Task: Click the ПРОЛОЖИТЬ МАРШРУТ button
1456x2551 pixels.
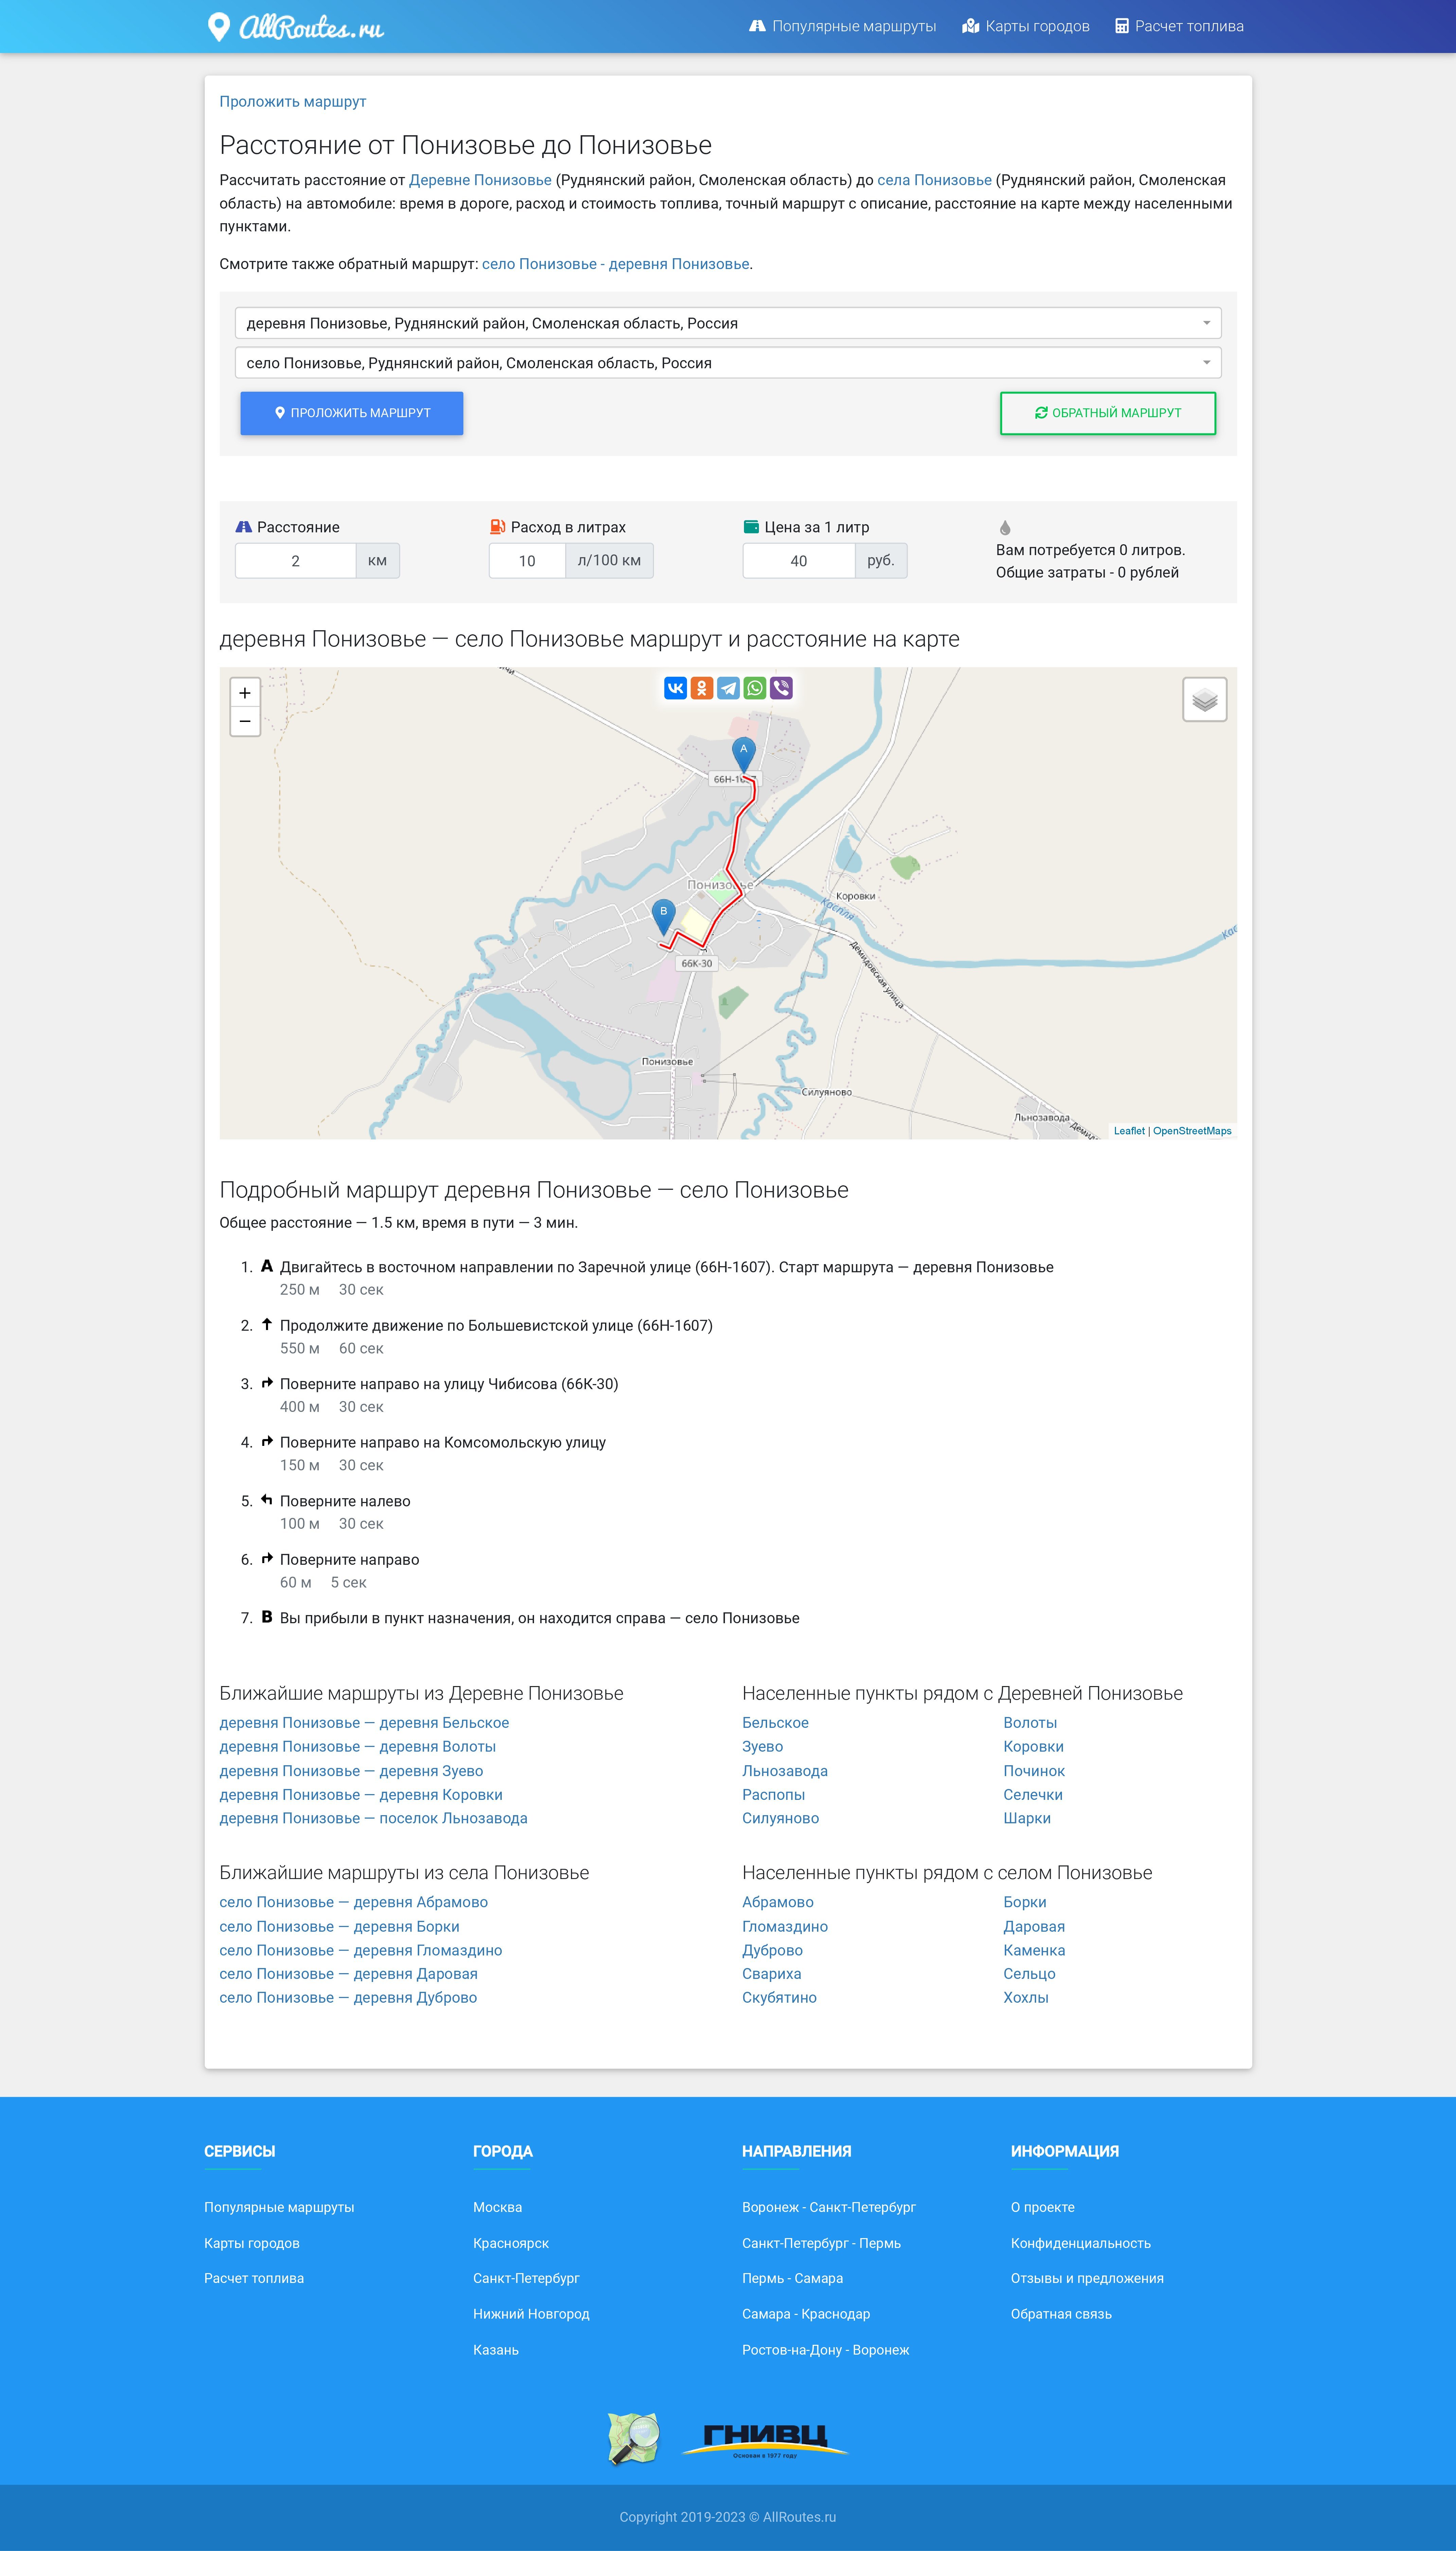Action: (x=352, y=413)
